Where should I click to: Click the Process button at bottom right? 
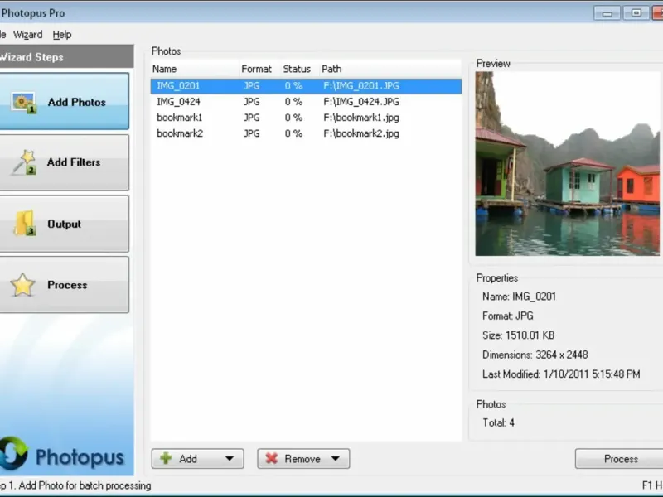click(x=619, y=459)
